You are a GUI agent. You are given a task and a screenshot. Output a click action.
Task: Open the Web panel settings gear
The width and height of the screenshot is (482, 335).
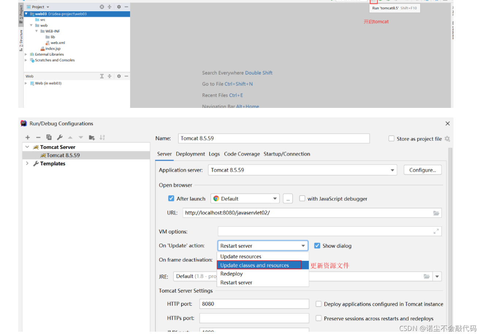tap(119, 76)
